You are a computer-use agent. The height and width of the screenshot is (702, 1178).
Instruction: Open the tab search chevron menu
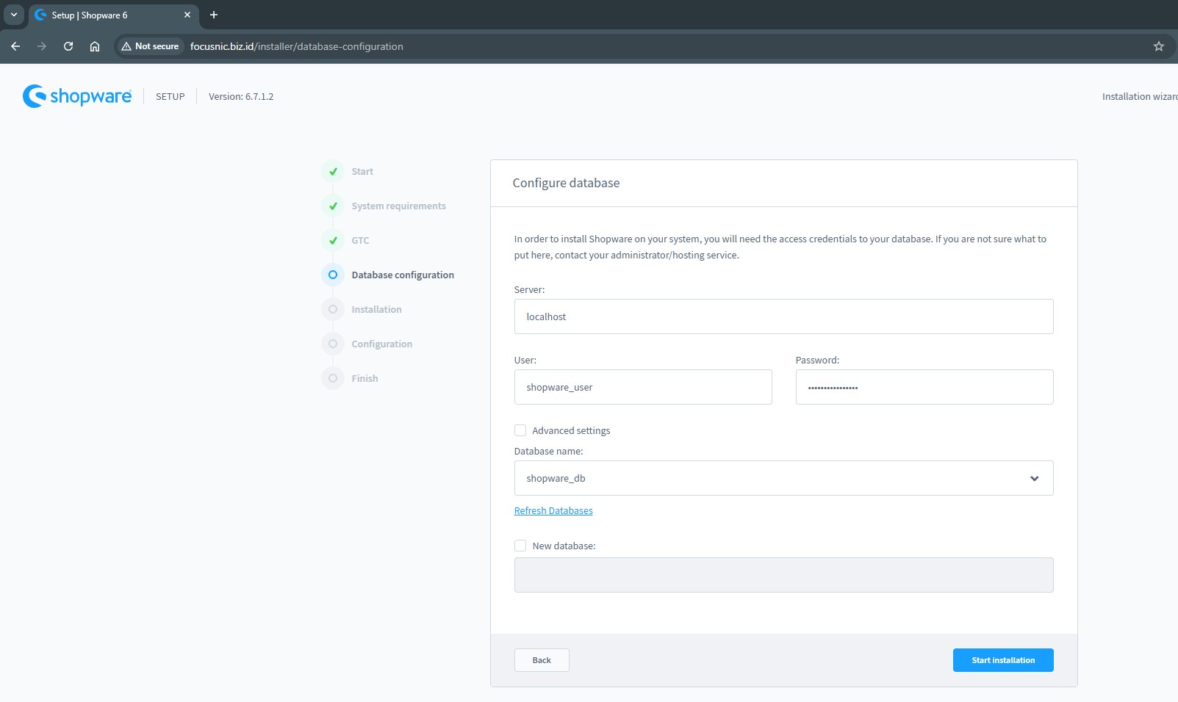pos(13,15)
